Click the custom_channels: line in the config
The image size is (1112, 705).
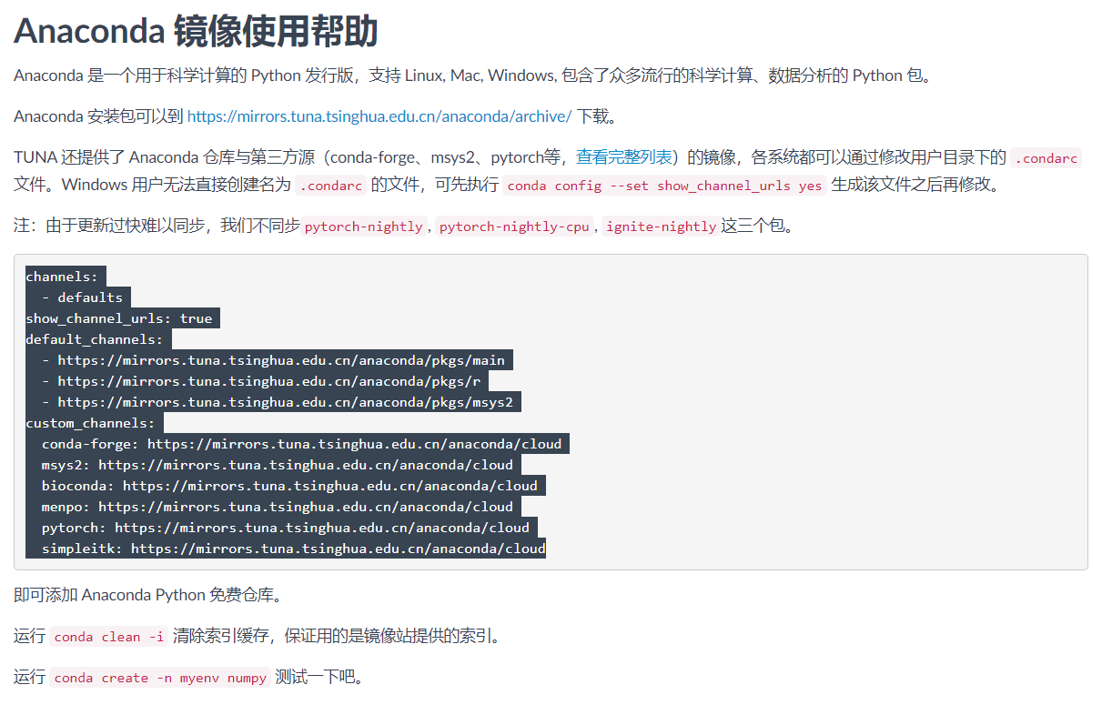[91, 422]
